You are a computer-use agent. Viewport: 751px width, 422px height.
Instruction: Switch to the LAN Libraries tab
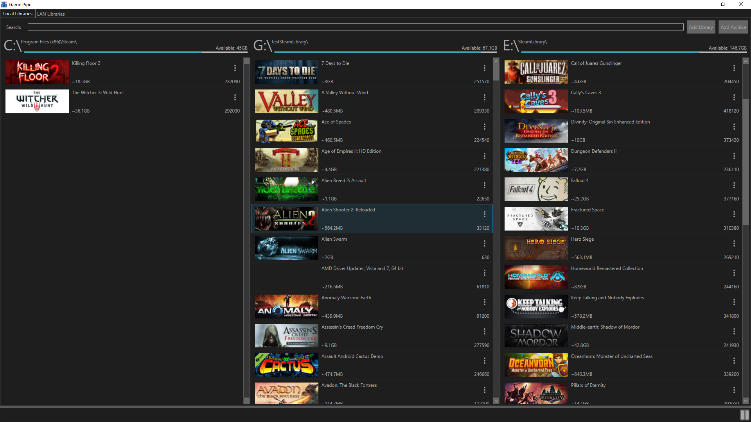pos(51,14)
